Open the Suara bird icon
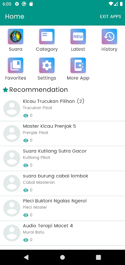The width and height of the screenshot is (125, 265). [x=16, y=36]
